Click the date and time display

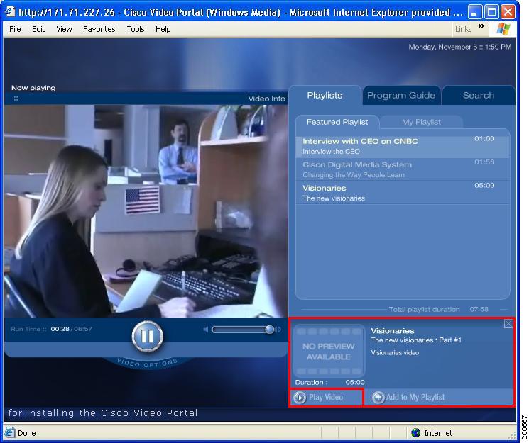[x=460, y=47]
